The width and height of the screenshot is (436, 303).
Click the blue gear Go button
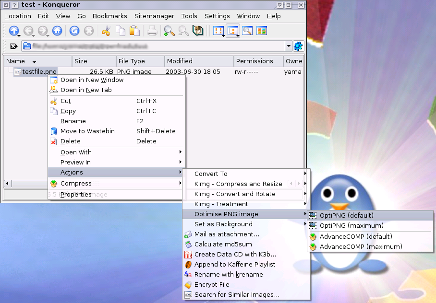(x=298, y=46)
